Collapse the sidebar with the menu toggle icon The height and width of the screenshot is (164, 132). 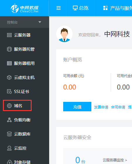59,8
